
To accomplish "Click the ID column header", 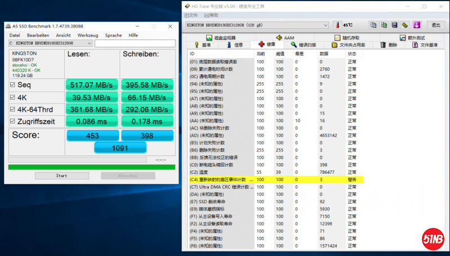I will [221, 53].
